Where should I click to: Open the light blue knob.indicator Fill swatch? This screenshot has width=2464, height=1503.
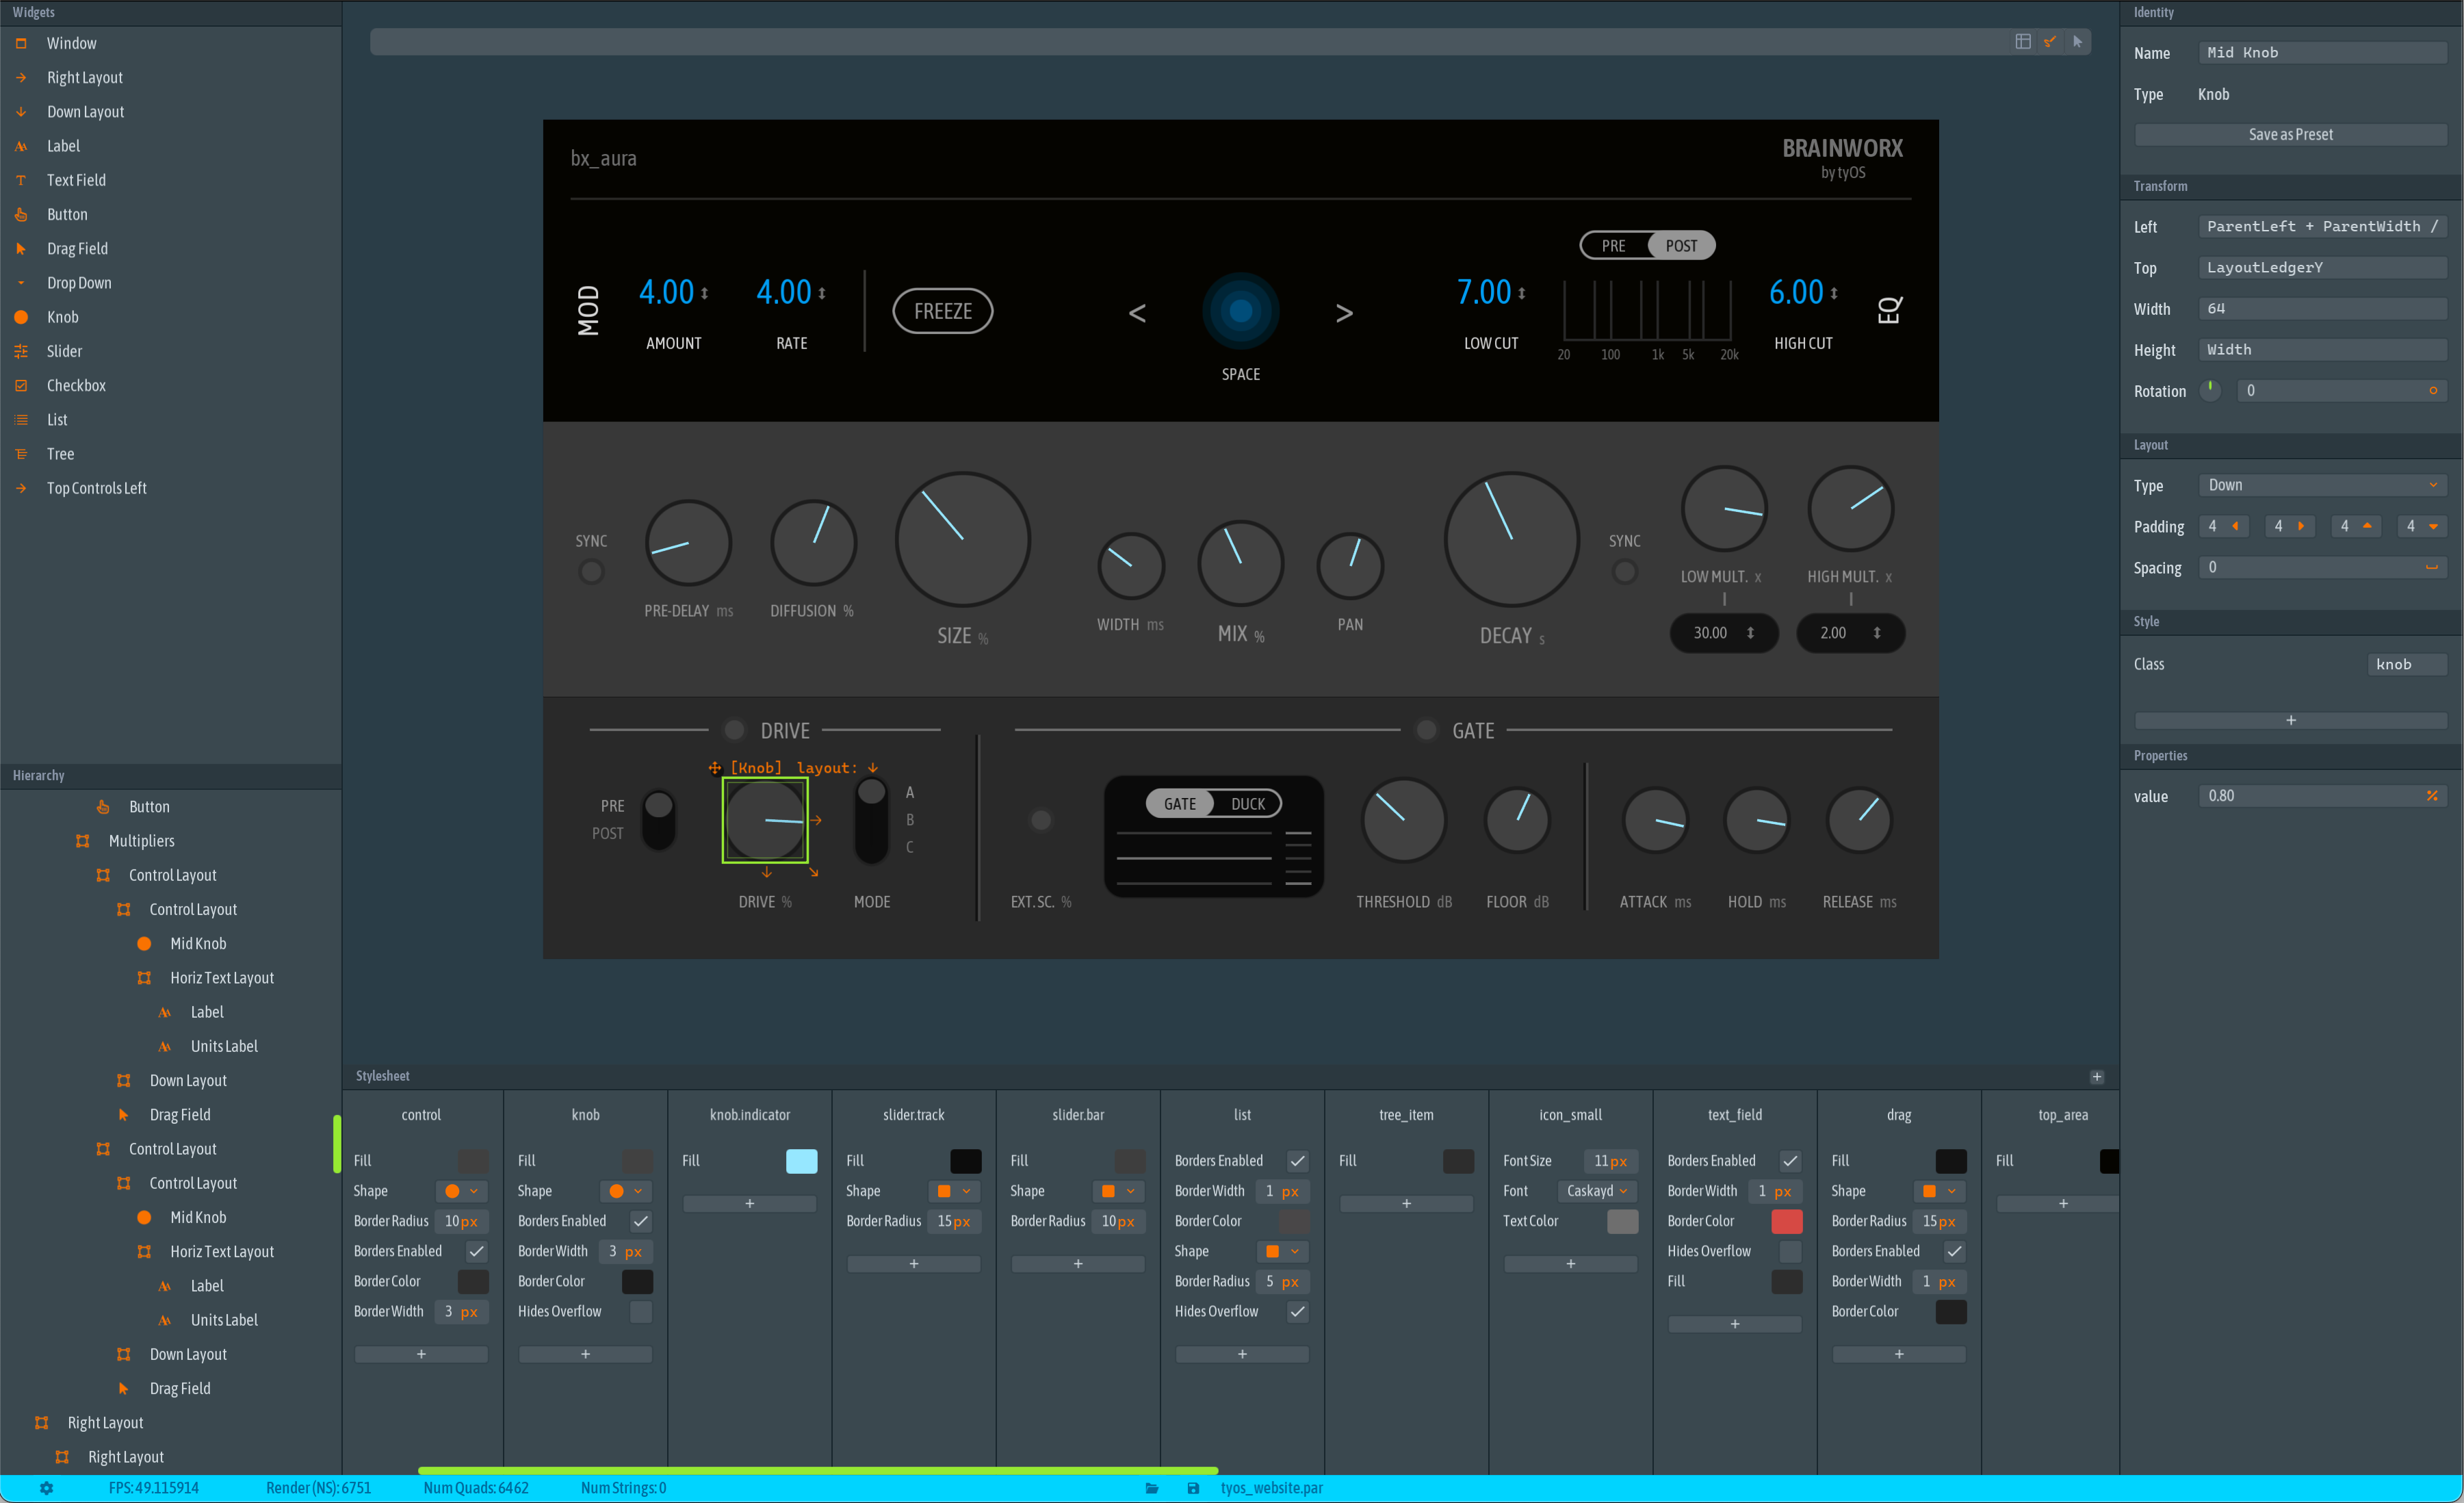[x=801, y=1161]
